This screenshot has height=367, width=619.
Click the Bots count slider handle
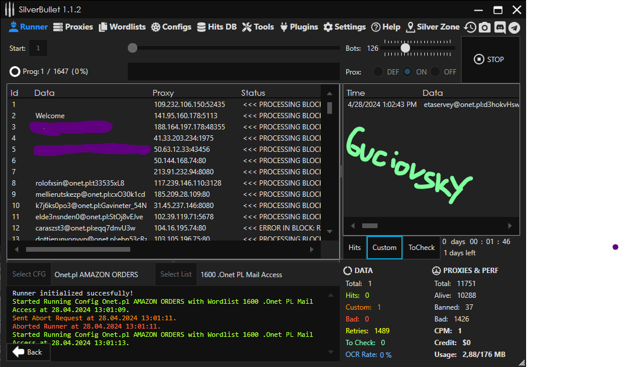(405, 48)
